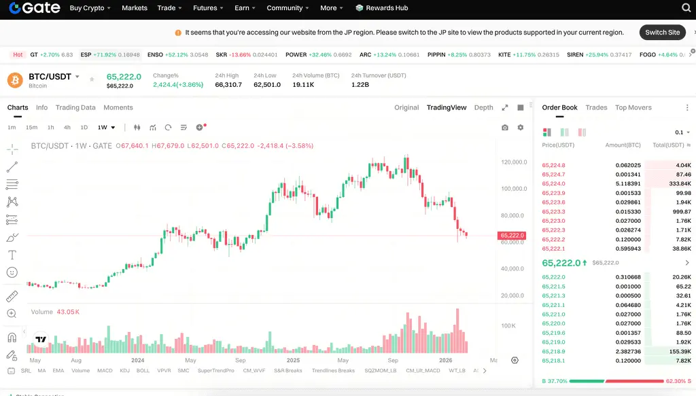Select the XABCD pattern tool
The width and height of the screenshot is (696, 396).
(12, 202)
